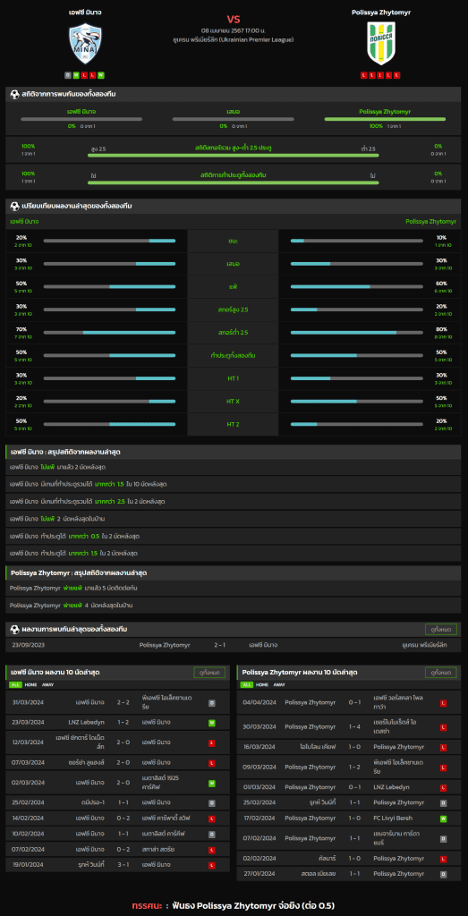Click Polissya Zhytomyr name in 23/09/2023 2-1 match
Image resolution: width=468 pixels, height=916 pixels.
pos(165,645)
